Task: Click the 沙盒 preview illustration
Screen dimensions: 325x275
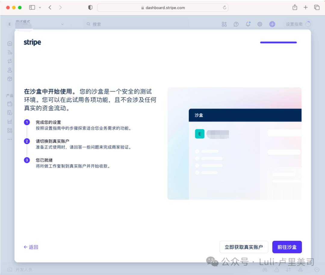Action: [234, 144]
